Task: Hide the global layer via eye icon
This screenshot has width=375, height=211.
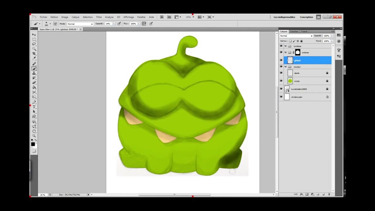Action: pyautogui.click(x=281, y=60)
